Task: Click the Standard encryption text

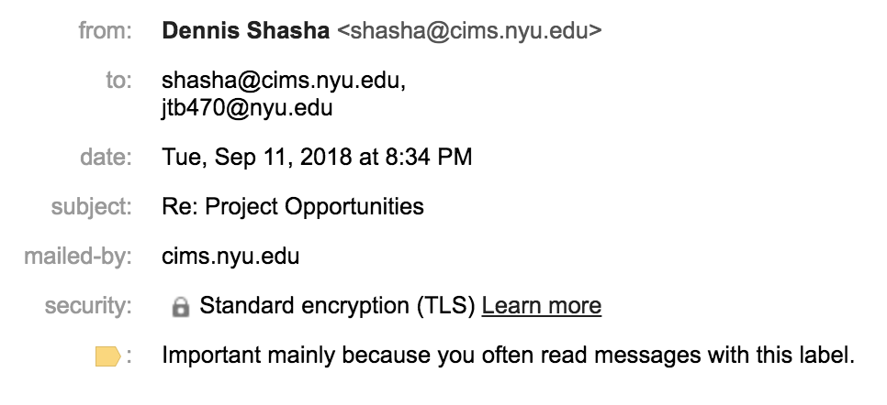Action: [304, 305]
